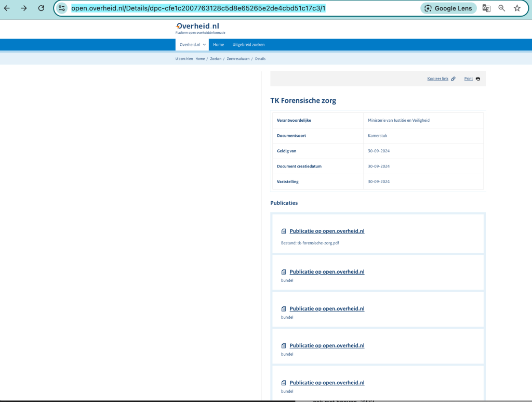Click the printer icon next to Print
Viewport: 532px width, 402px height.
click(478, 79)
